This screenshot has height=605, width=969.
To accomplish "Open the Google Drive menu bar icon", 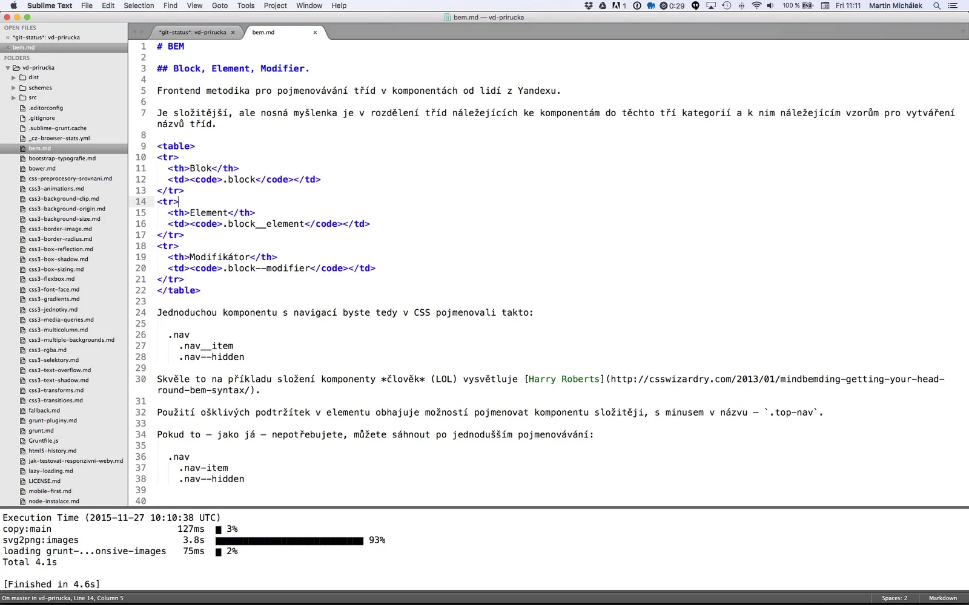I will coord(602,5).
